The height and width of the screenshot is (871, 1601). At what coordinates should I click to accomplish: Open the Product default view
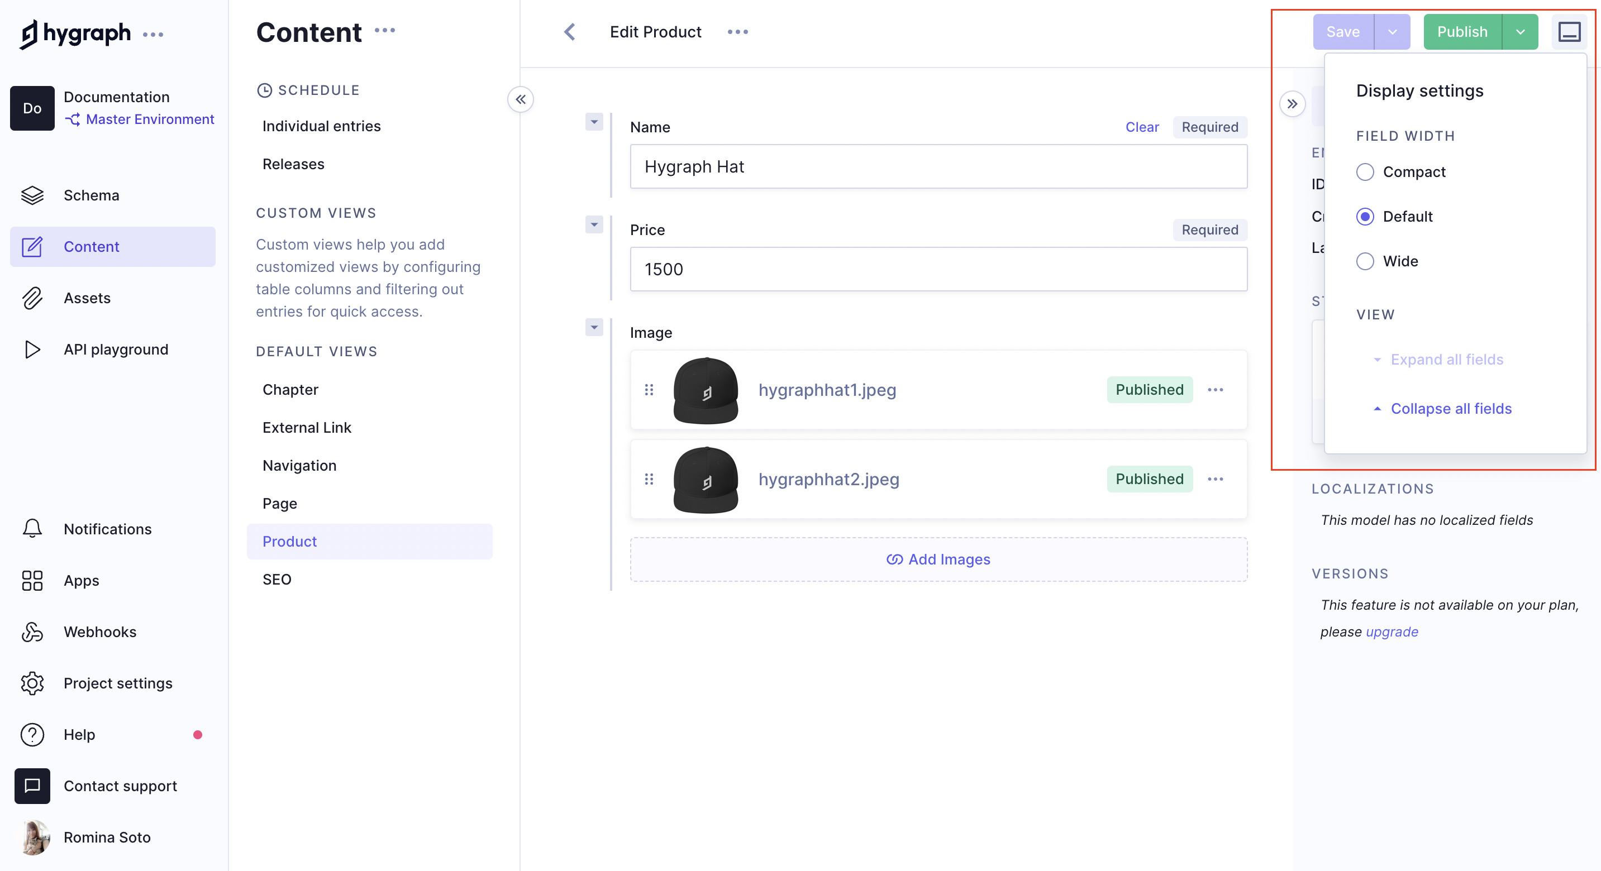coord(289,541)
